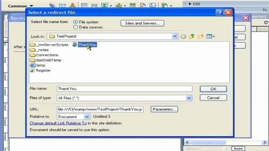Open the View menu icon in file dialog
The image size is (269, 151).
[x=211, y=36]
